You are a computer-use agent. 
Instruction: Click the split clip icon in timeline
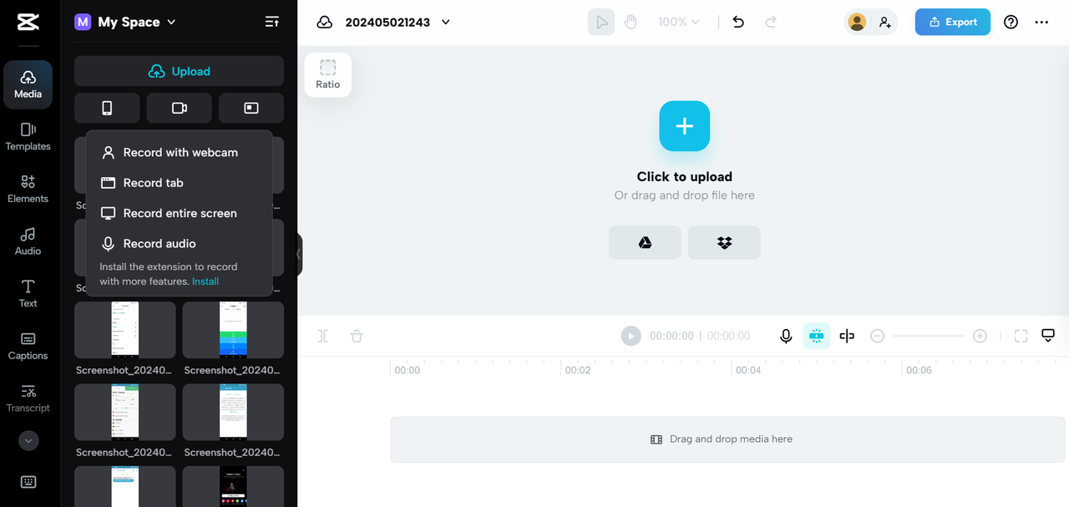pos(847,336)
